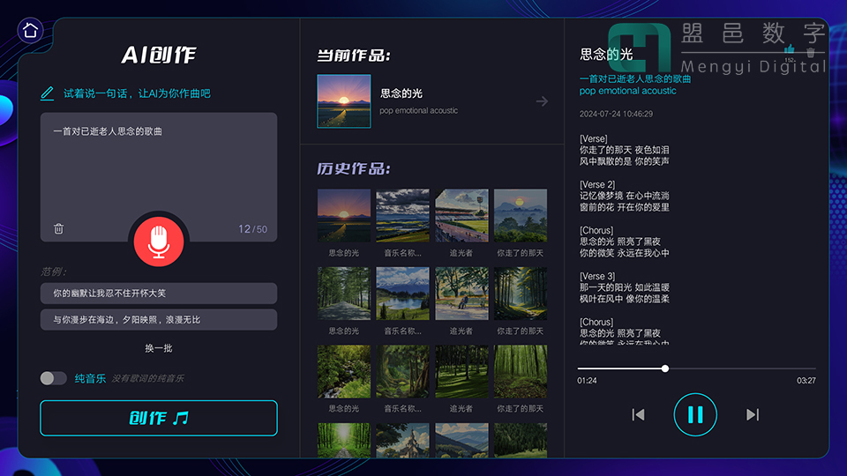The width and height of the screenshot is (847, 476).
Task: Open current work details via the arrow
Action: click(542, 101)
